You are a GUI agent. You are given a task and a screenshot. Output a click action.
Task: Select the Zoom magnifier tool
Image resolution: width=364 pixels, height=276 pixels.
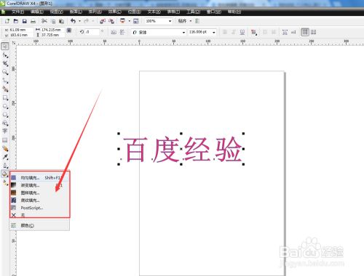5,72
